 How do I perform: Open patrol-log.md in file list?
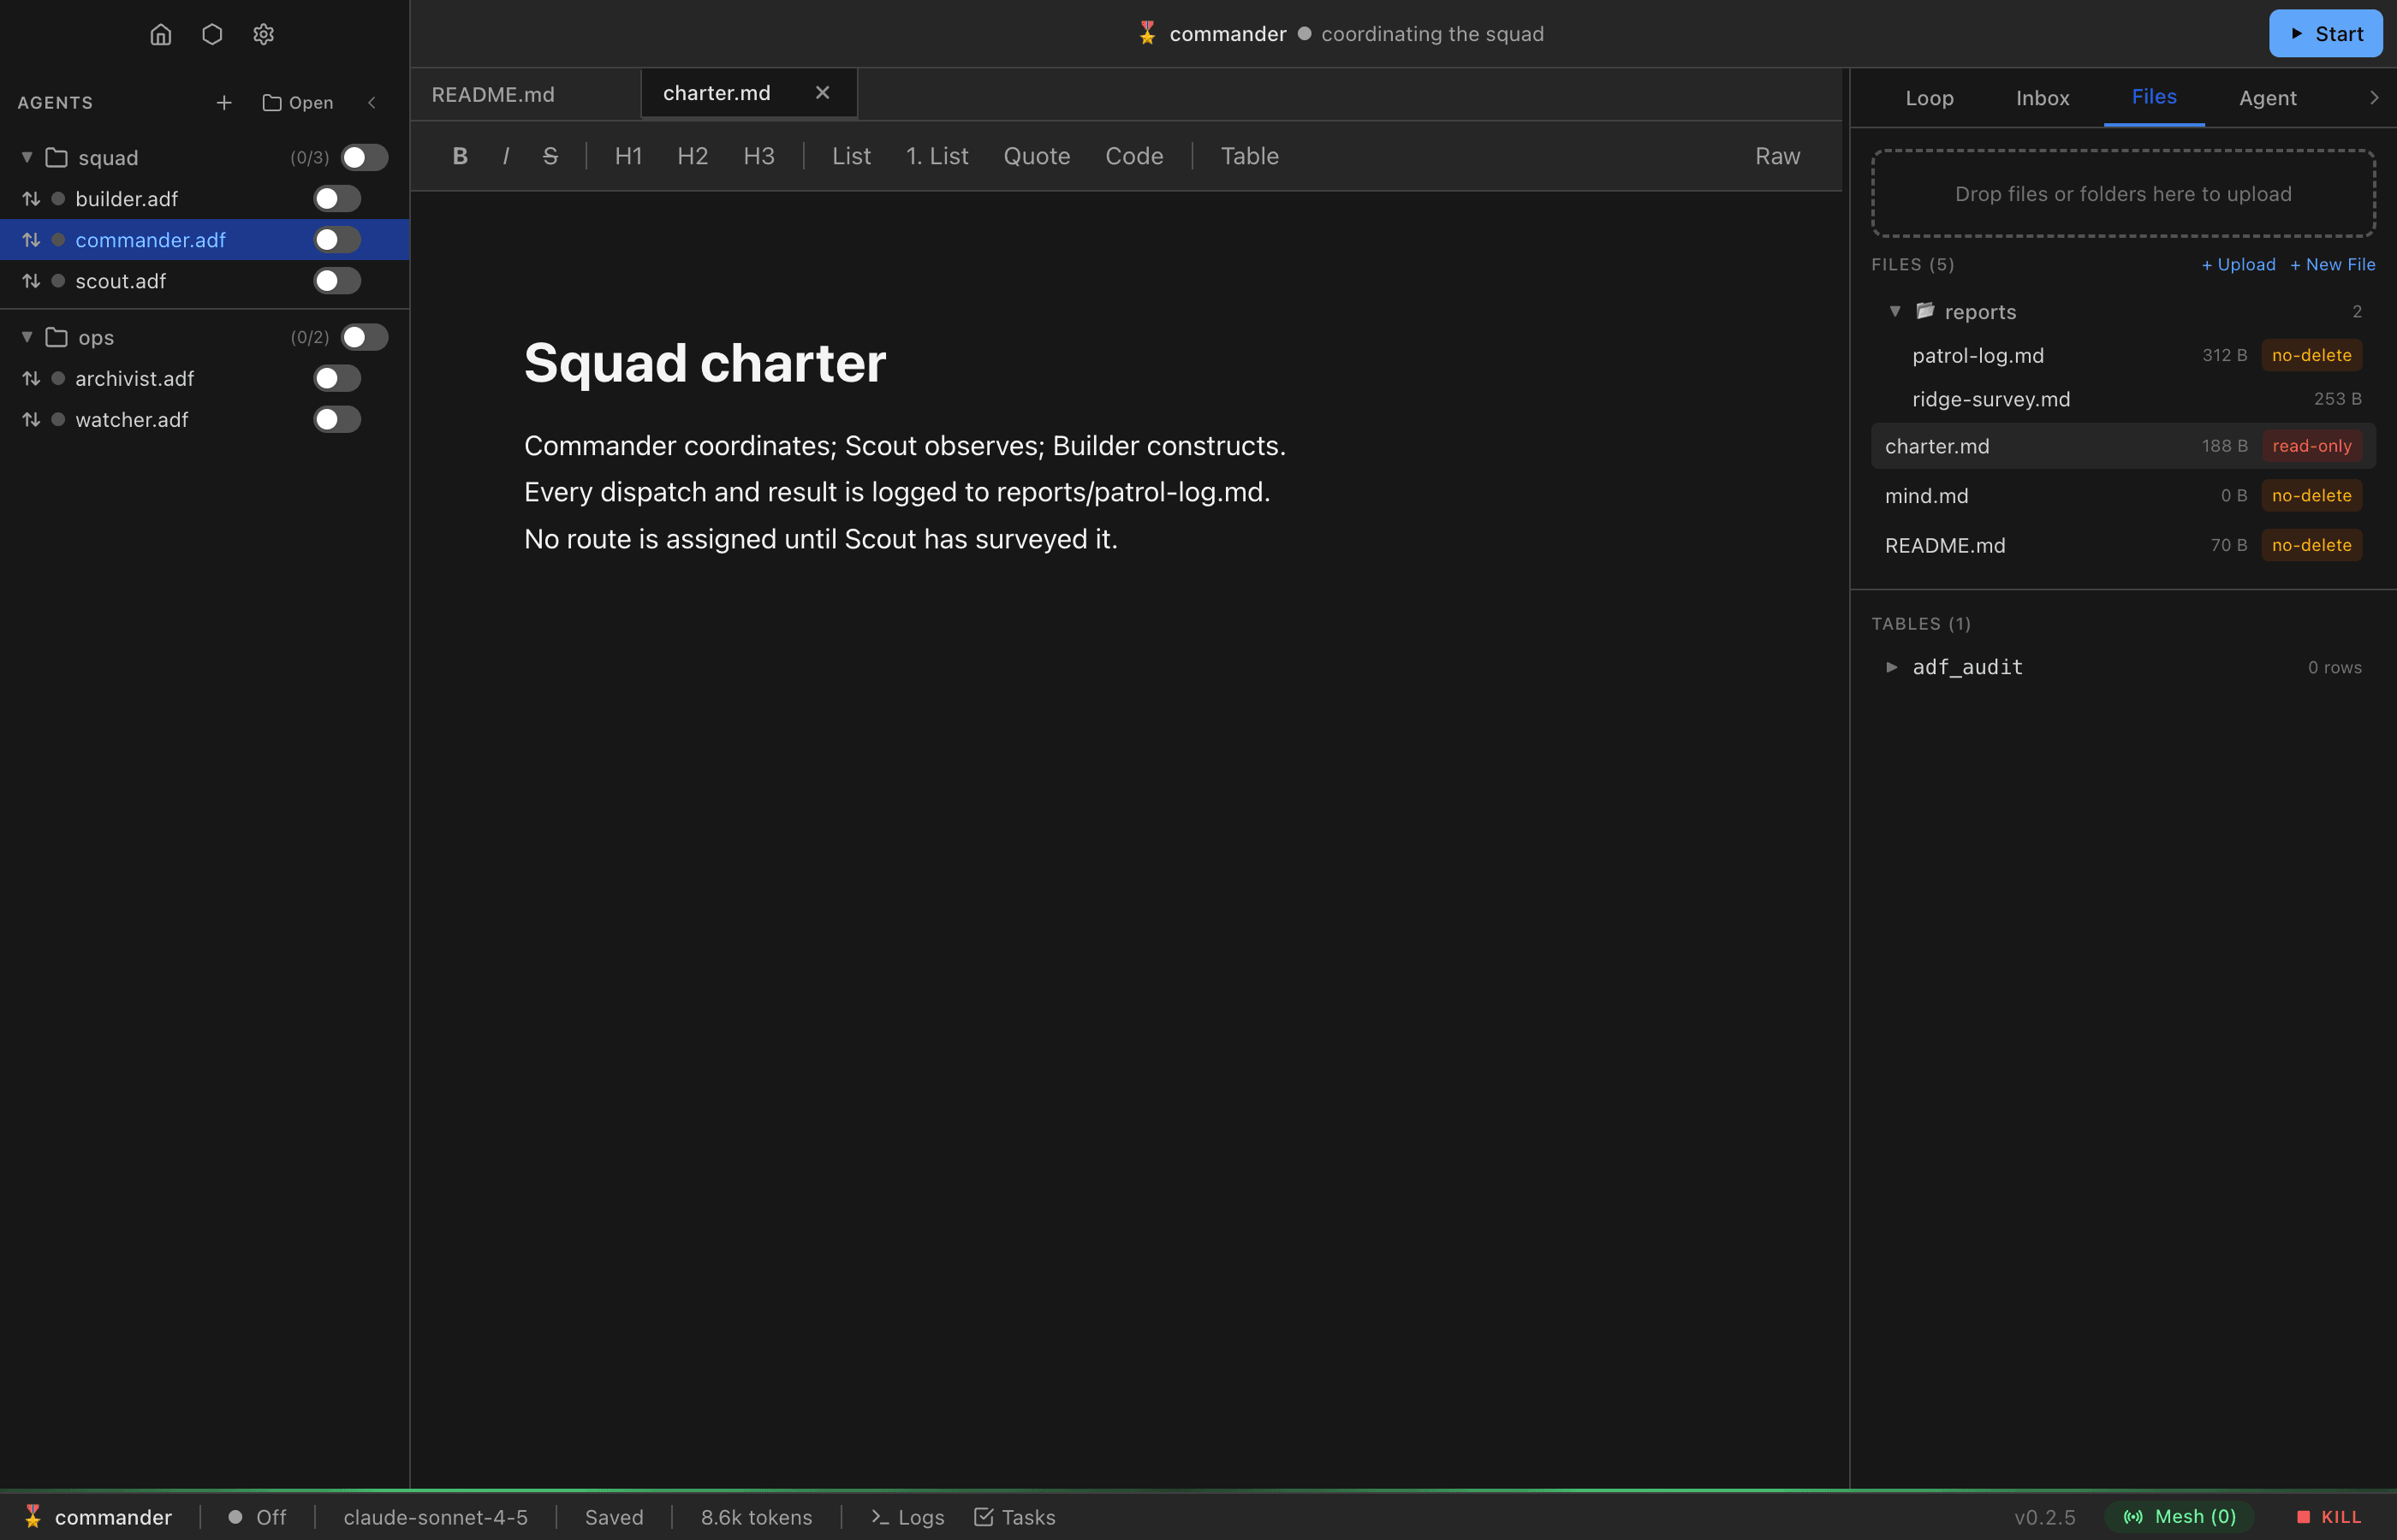click(2123, 355)
